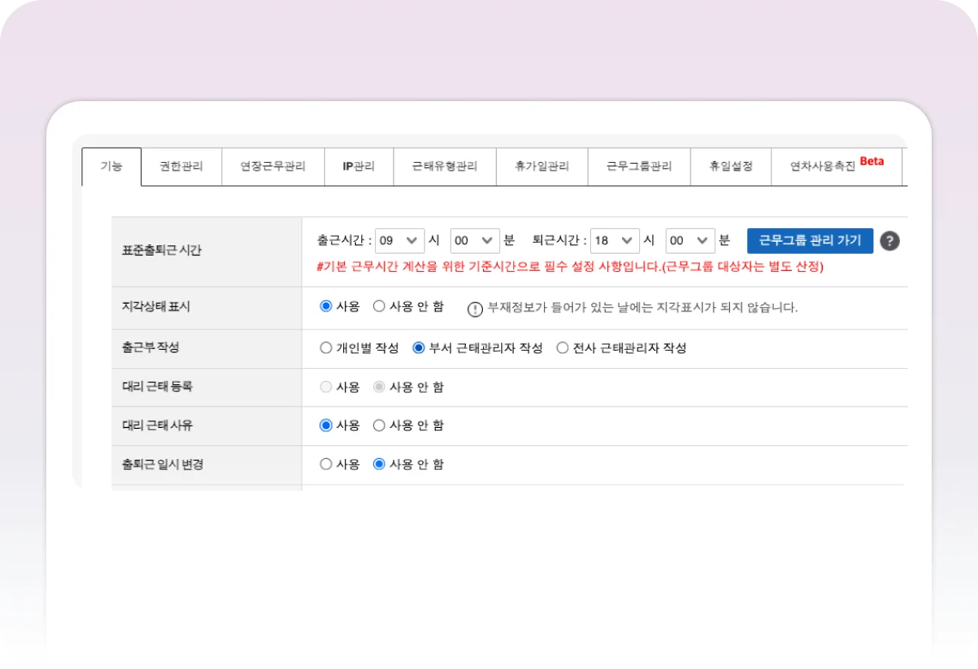Click the exclamation info icon for 지각상태 표시
The height and width of the screenshot is (669, 978).
(x=475, y=308)
